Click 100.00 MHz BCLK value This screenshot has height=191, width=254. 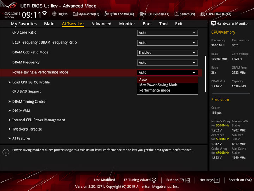pyautogui.click(x=219, y=59)
